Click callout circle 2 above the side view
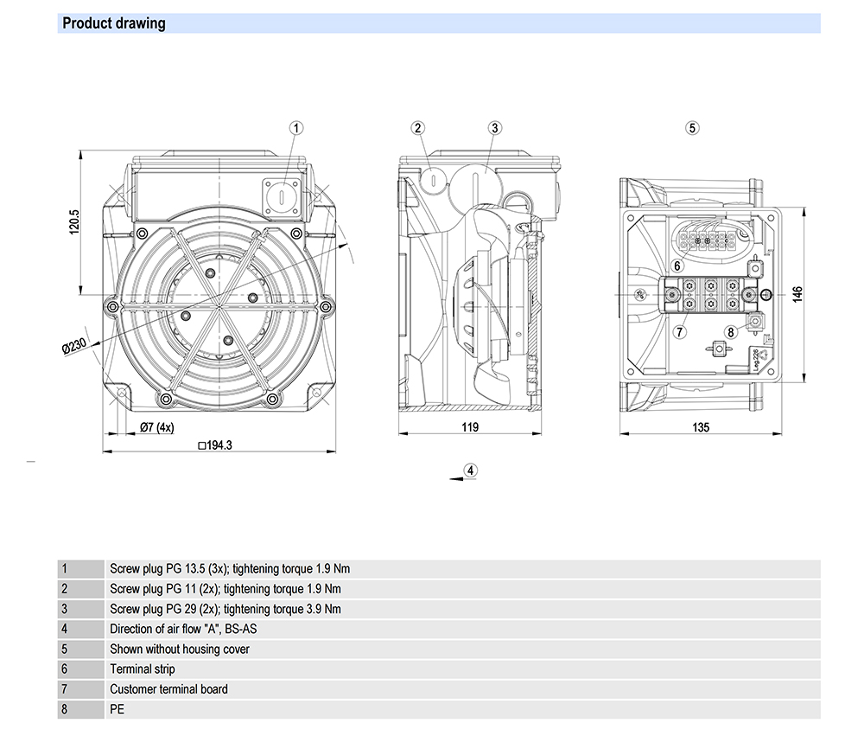The image size is (864, 736). (418, 128)
